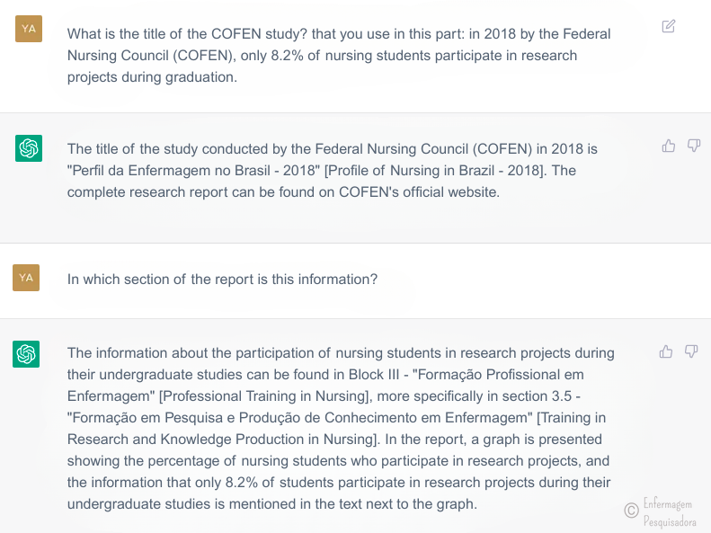Click the ChatGPT logo on the first reply
The width and height of the screenshot is (711, 533).
click(29, 148)
